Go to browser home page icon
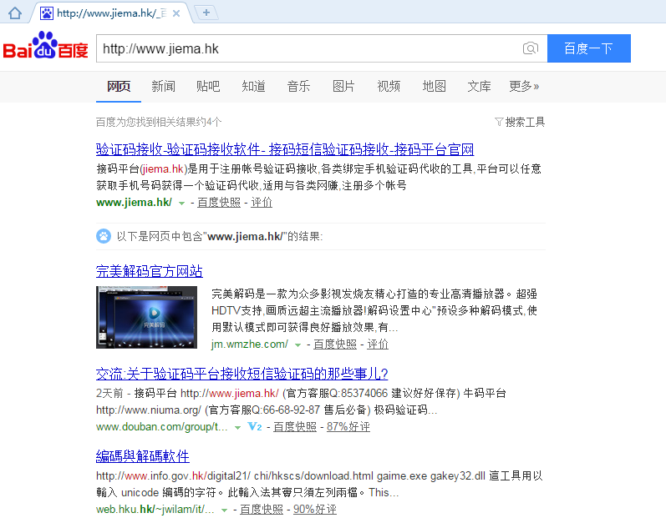 click(x=15, y=13)
